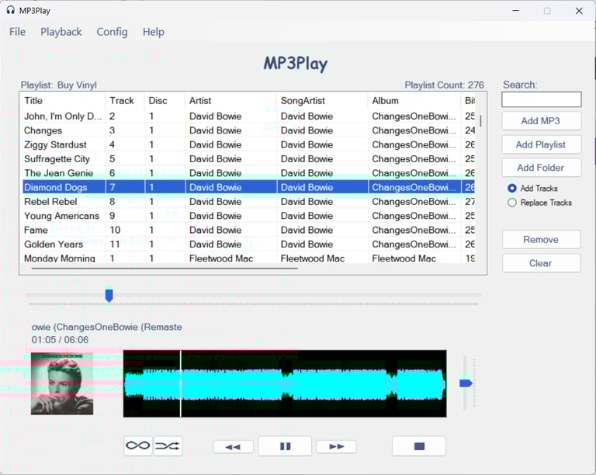
Task: Click the Add MP3 button
Action: (541, 121)
